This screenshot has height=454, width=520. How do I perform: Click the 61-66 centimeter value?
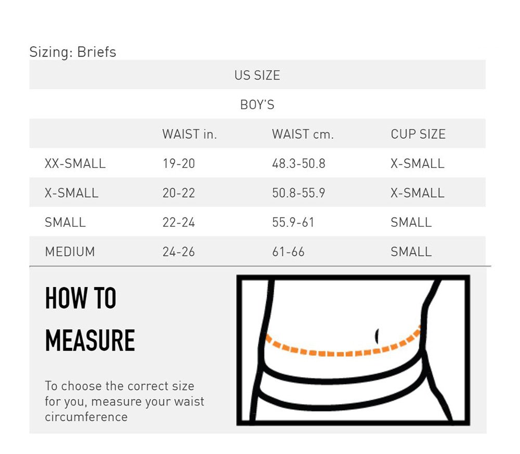pos(288,252)
